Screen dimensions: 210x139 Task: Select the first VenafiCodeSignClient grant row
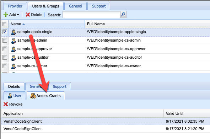[x=106, y=121]
